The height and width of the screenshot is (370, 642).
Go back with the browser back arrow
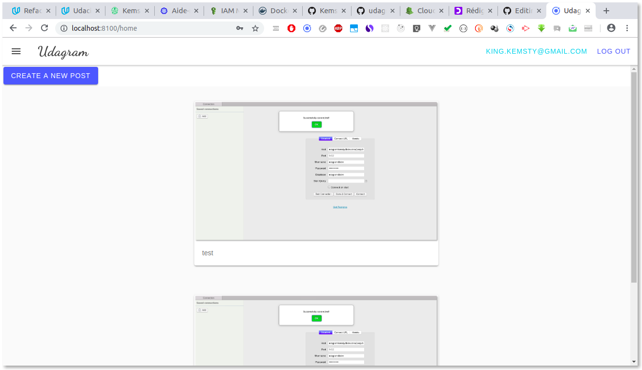pos(13,28)
